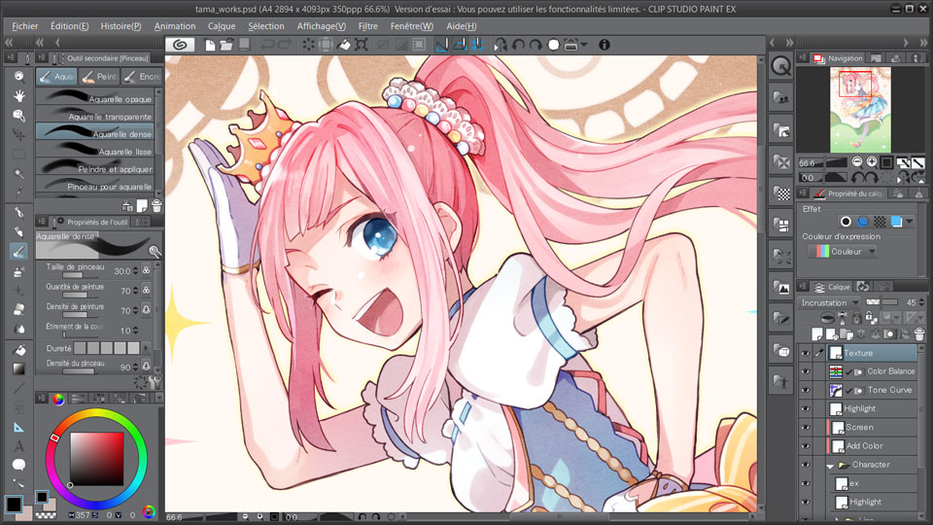
Task: Click the Taille de pinceau slider
Action: [x=86, y=276]
